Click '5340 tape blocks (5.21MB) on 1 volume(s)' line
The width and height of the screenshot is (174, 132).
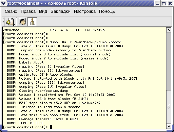click(x=54, y=103)
